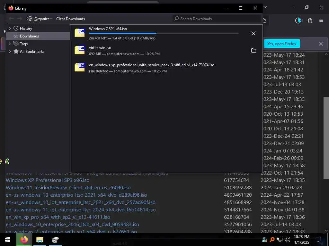Expand the Tags tree item
This screenshot has width=329, height=246.
[x=10, y=44]
